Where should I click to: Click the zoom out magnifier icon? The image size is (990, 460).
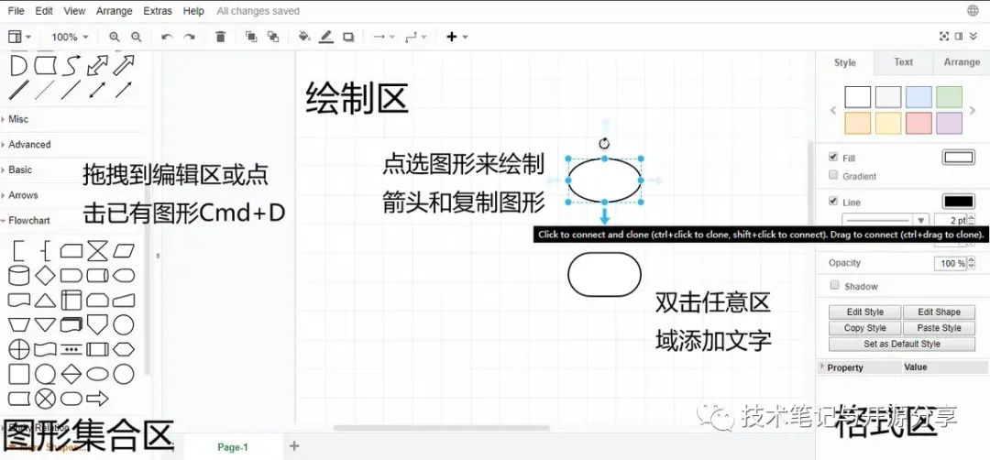[x=136, y=38]
